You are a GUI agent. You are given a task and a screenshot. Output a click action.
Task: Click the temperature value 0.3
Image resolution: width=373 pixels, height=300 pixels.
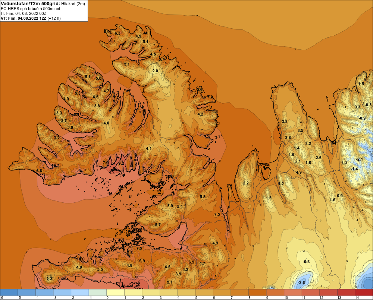point(357,107)
